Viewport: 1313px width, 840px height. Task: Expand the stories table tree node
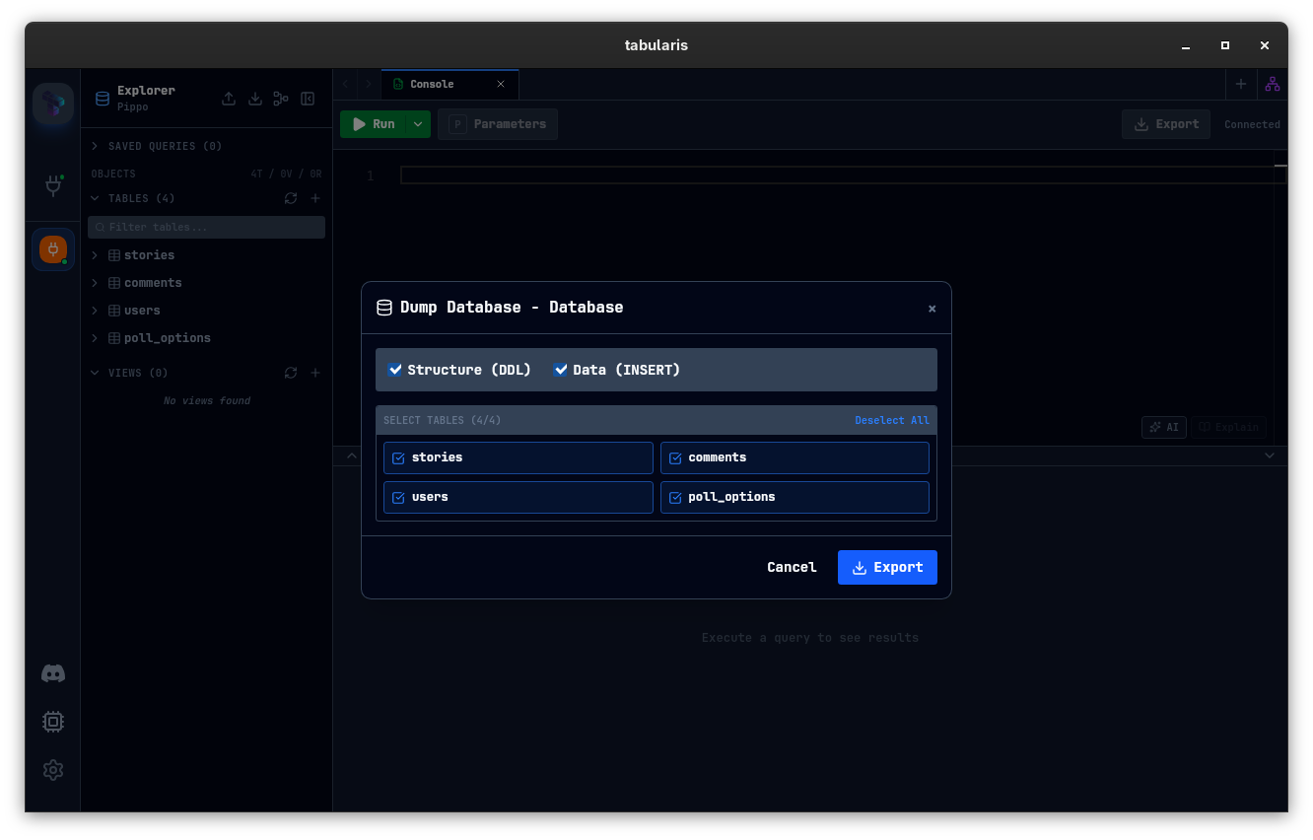tap(96, 255)
